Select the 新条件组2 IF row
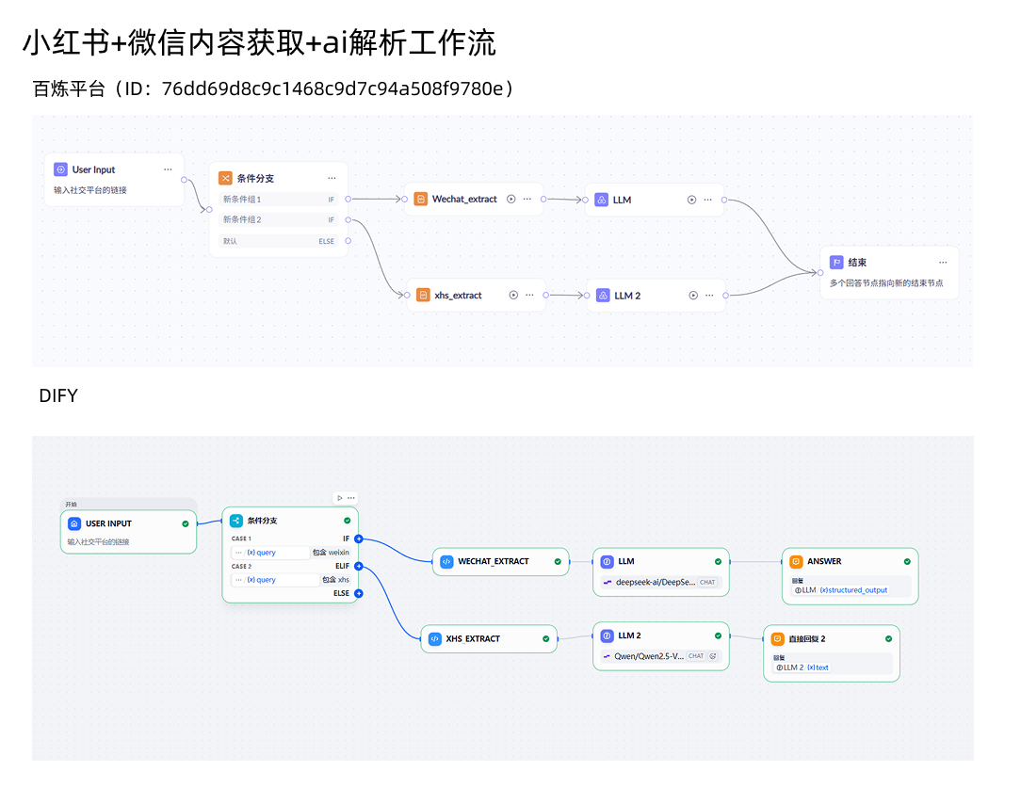Image resolution: width=1021 pixels, height=804 pixels. click(279, 219)
